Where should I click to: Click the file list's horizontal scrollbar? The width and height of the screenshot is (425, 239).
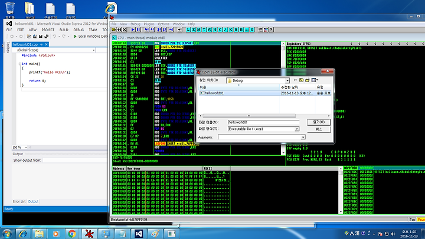coord(249,116)
